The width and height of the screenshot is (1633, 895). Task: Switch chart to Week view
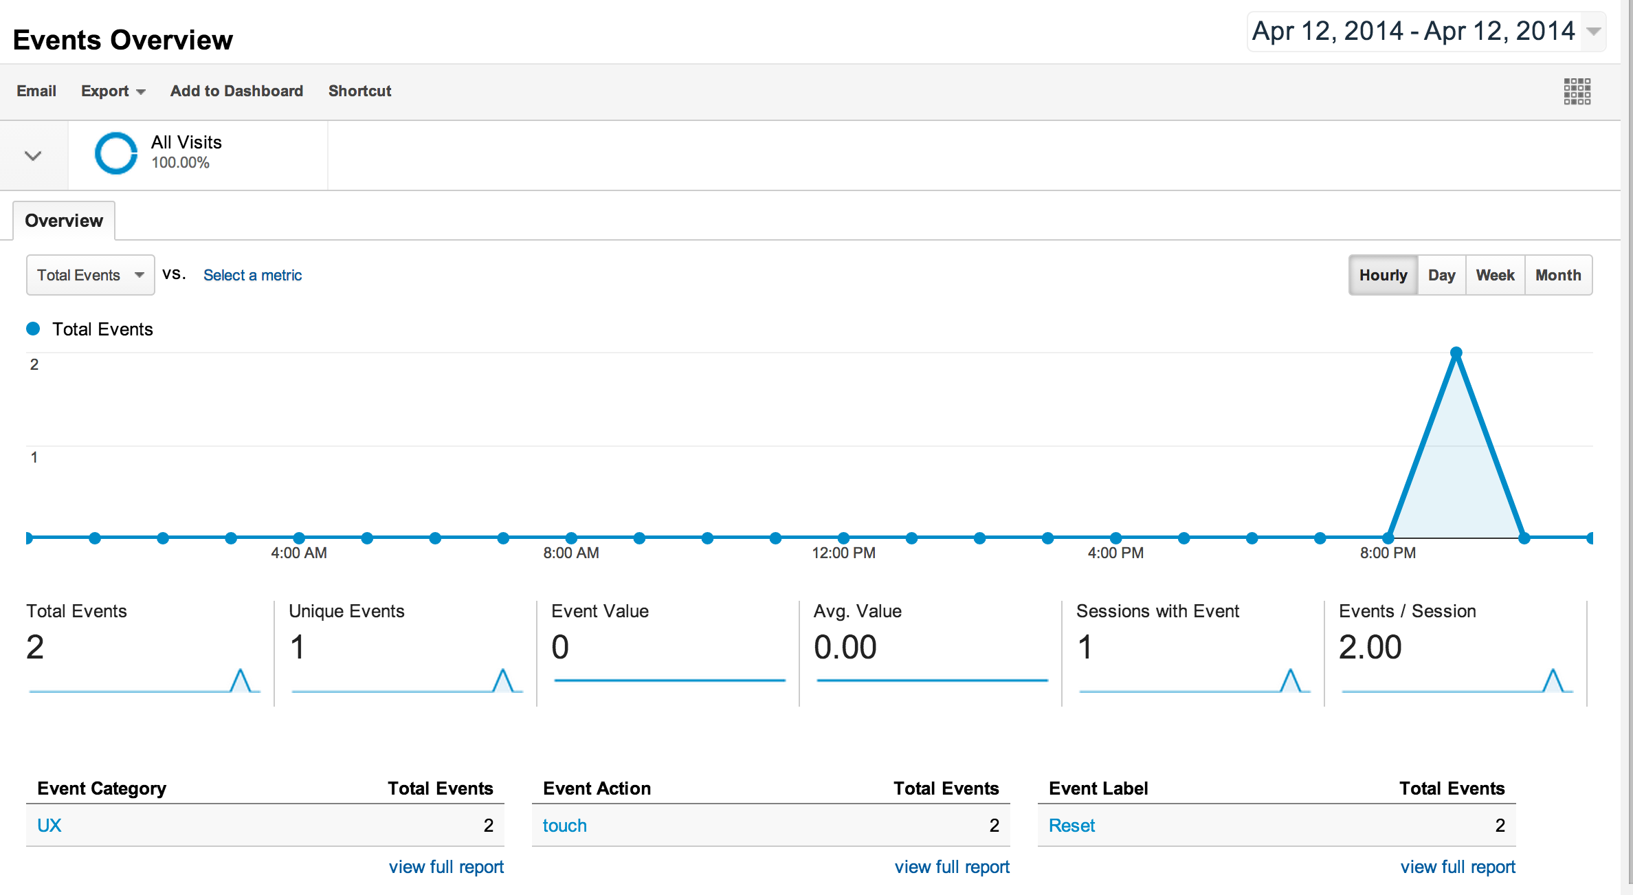[1495, 275]
